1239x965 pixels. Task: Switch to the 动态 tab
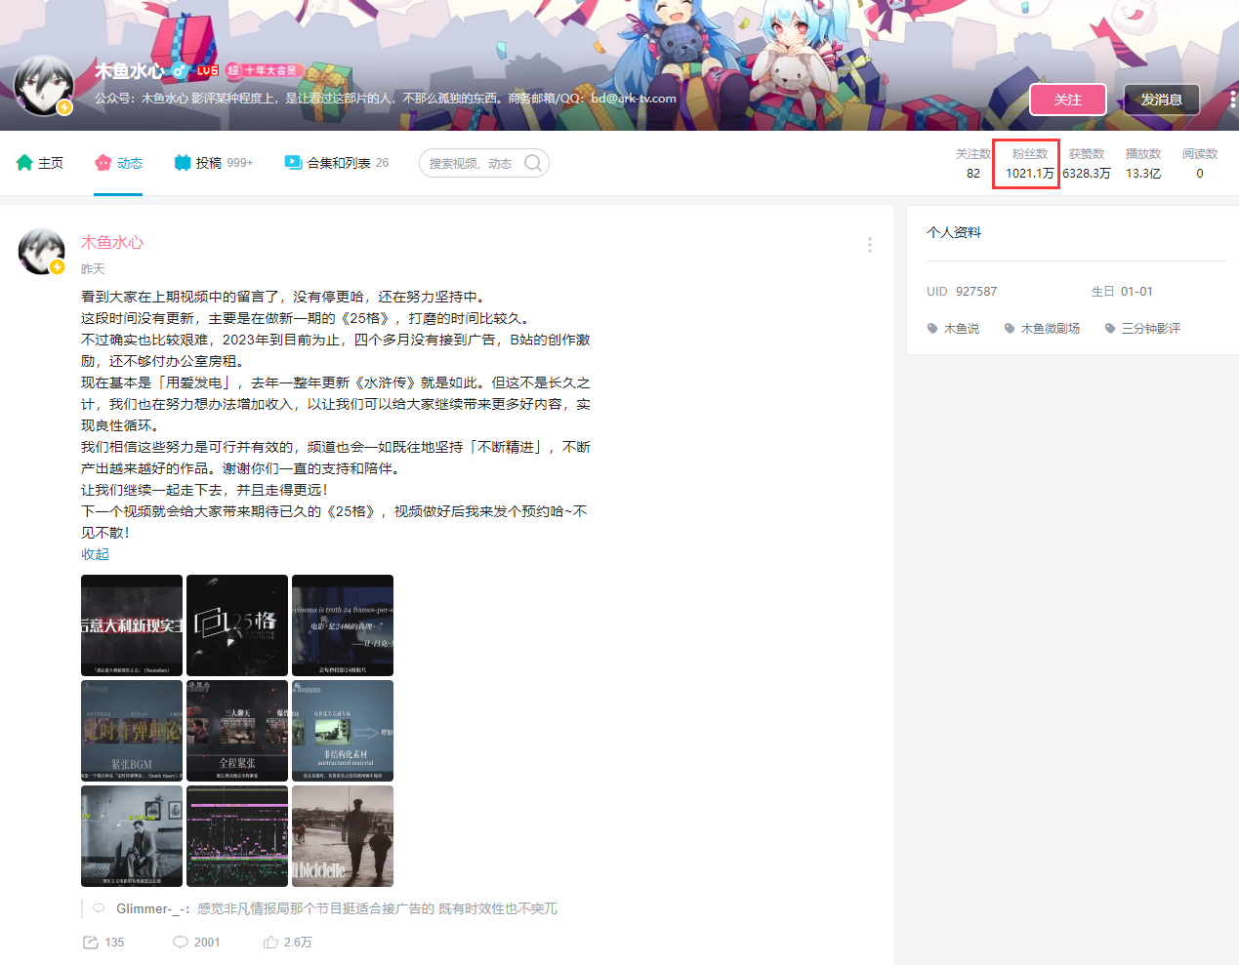118,163
